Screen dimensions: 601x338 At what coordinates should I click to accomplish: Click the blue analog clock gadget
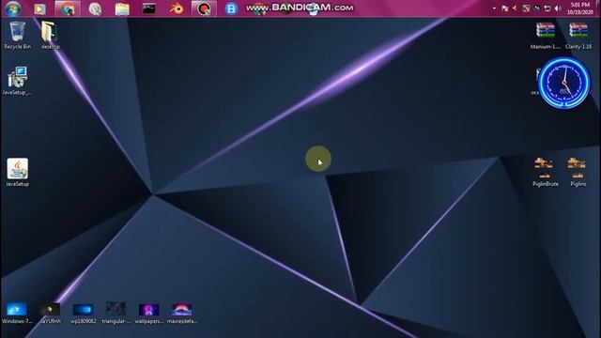pyautogui.click(x=564, y=83)
